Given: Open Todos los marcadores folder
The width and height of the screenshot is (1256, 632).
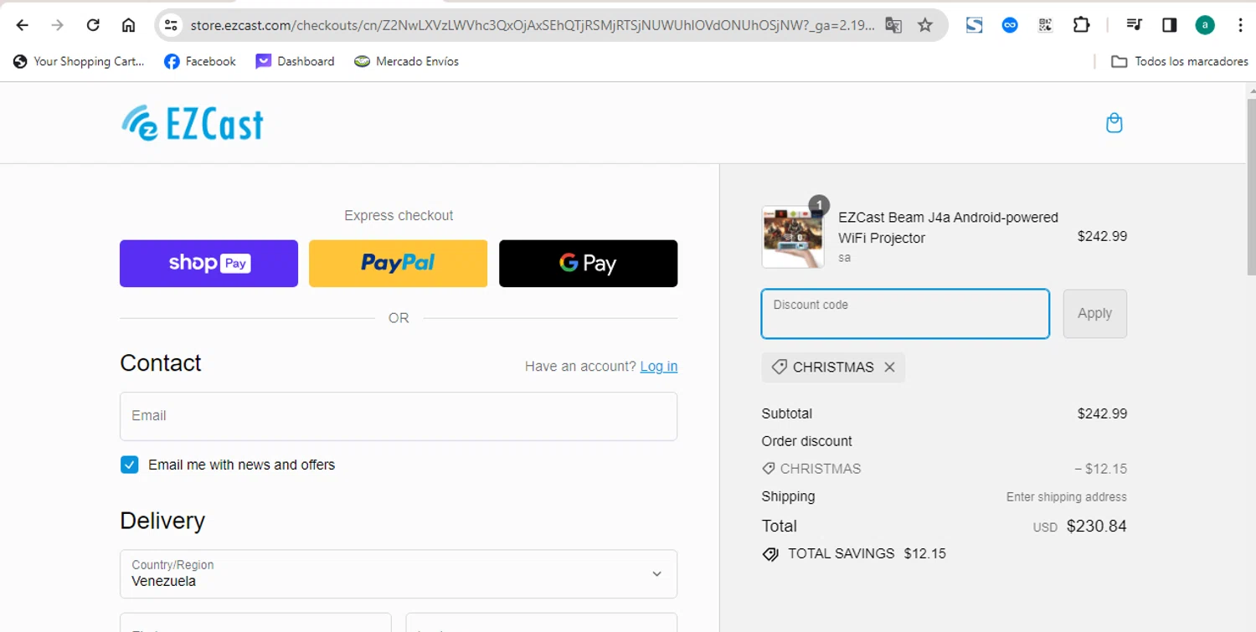Looking at the screenshot, I should click(1179, 61).
